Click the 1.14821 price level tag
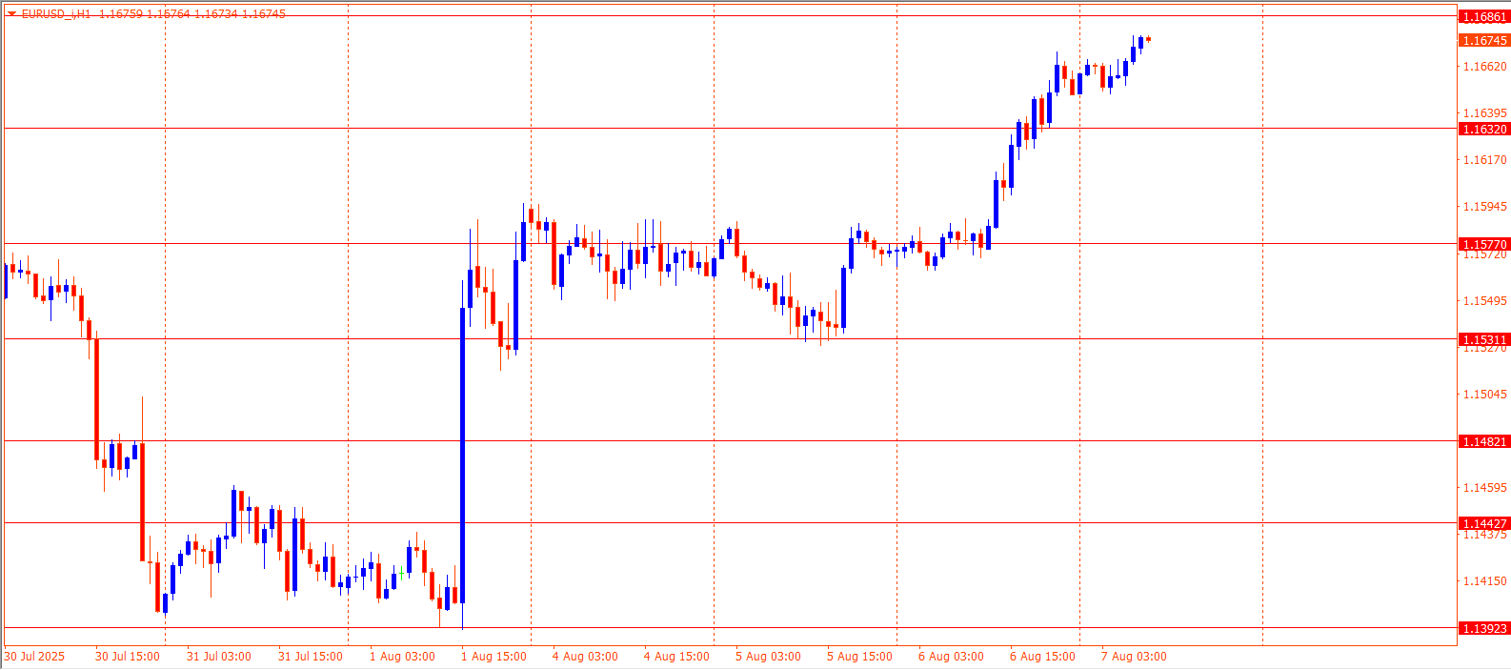 pyautogui.click(x=1484, y=441)
